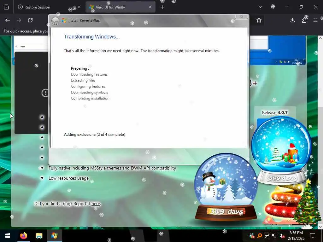Click the orange magnifier tray icon
This screenshot has width=323, height=242.
pos(260,236)
